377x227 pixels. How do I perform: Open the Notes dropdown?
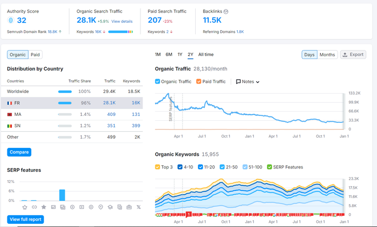coord(248,82)
